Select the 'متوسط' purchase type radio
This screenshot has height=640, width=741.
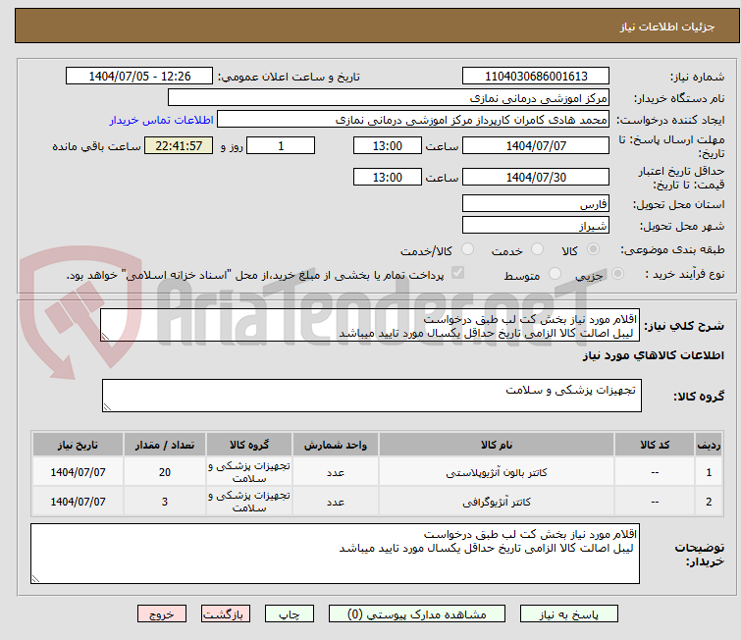pos(555,274)
